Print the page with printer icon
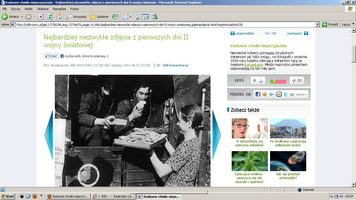The width and height of the screenshot is (356, 200). click(x=136, y=17)
